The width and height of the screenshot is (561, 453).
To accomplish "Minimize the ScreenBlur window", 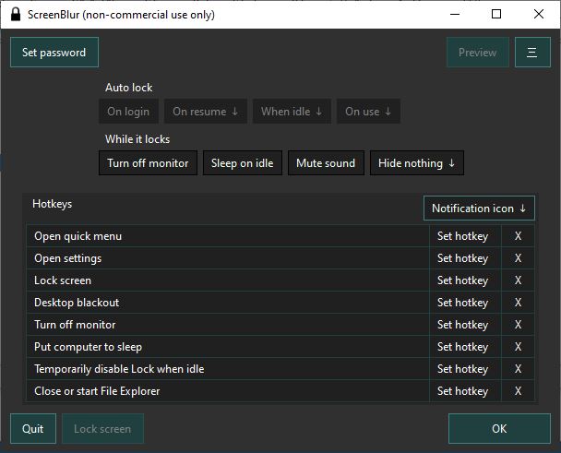I will click(455, 15).
